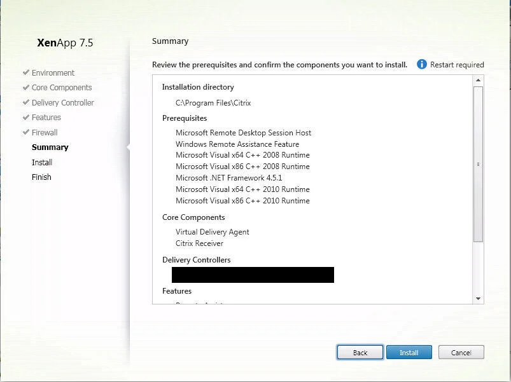Click the Virtual Delivery Agent entry
The height and width of the screenshot is (382, 511).
[212, 232]
